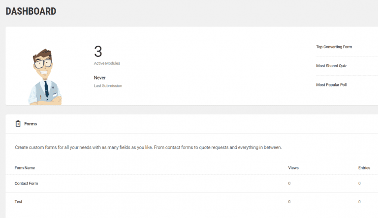Screen dimensions: 378x218
Task: Click the Views count for Test form
Action: click(x=289, y=202)
